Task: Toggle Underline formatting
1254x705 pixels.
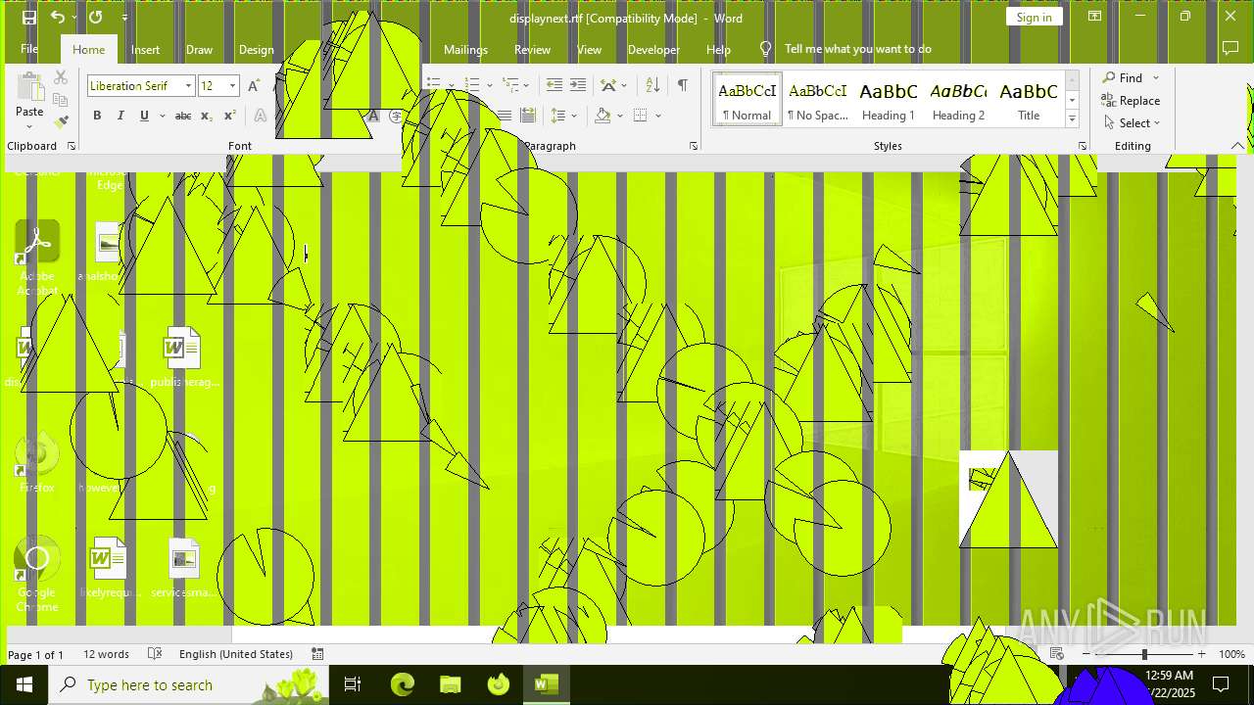Action: tap(144, 116)
